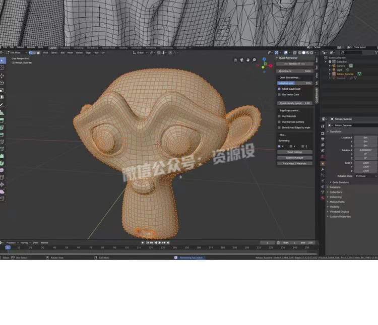Open the Edit Mode dropdown

point(17,52)
